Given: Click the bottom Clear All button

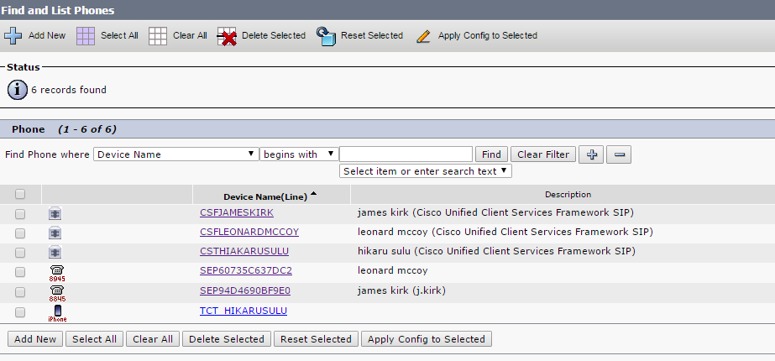Looking at the screenshot, I should (x=153, y=339).
